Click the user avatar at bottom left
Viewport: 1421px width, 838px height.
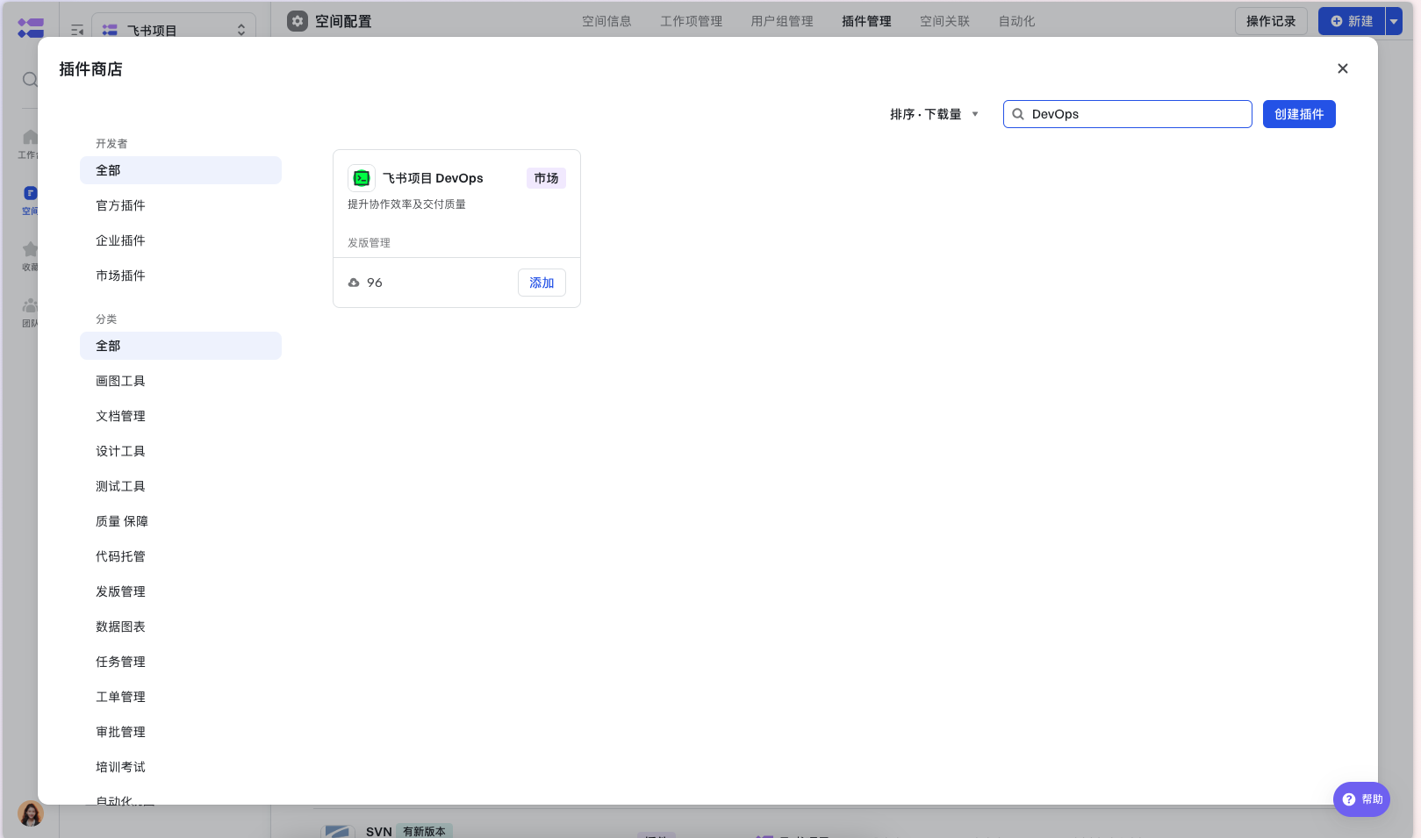coord(31,813)
